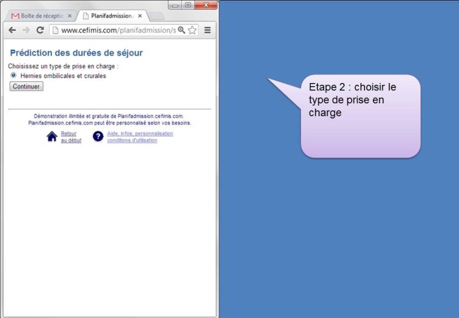The height and width of the screenshot is (318, 459).
Task: Follow the Retour au début link
Action: pyautogui.click(x=71, y=137)
